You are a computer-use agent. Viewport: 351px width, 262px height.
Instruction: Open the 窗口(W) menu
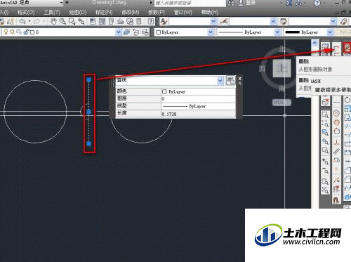pos(183,12)
